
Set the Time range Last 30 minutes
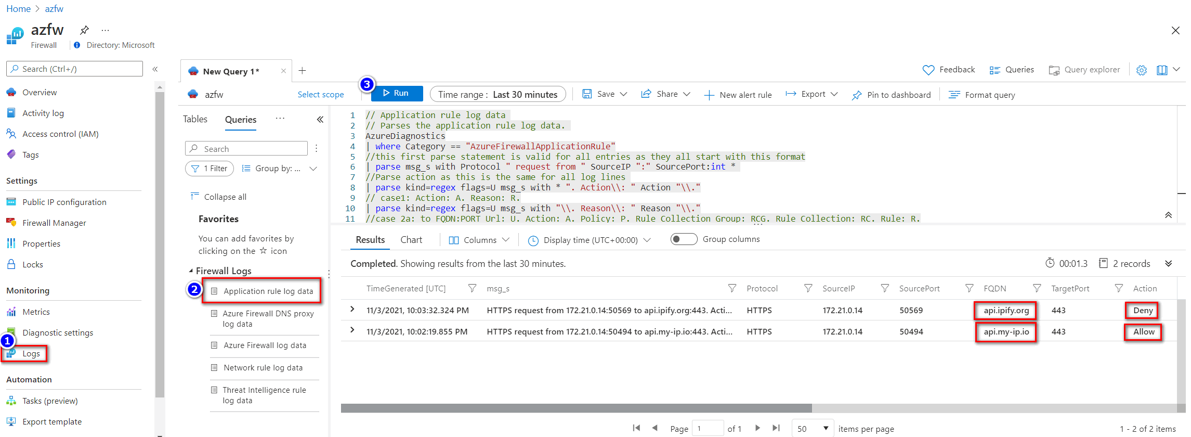click(498, 94)
